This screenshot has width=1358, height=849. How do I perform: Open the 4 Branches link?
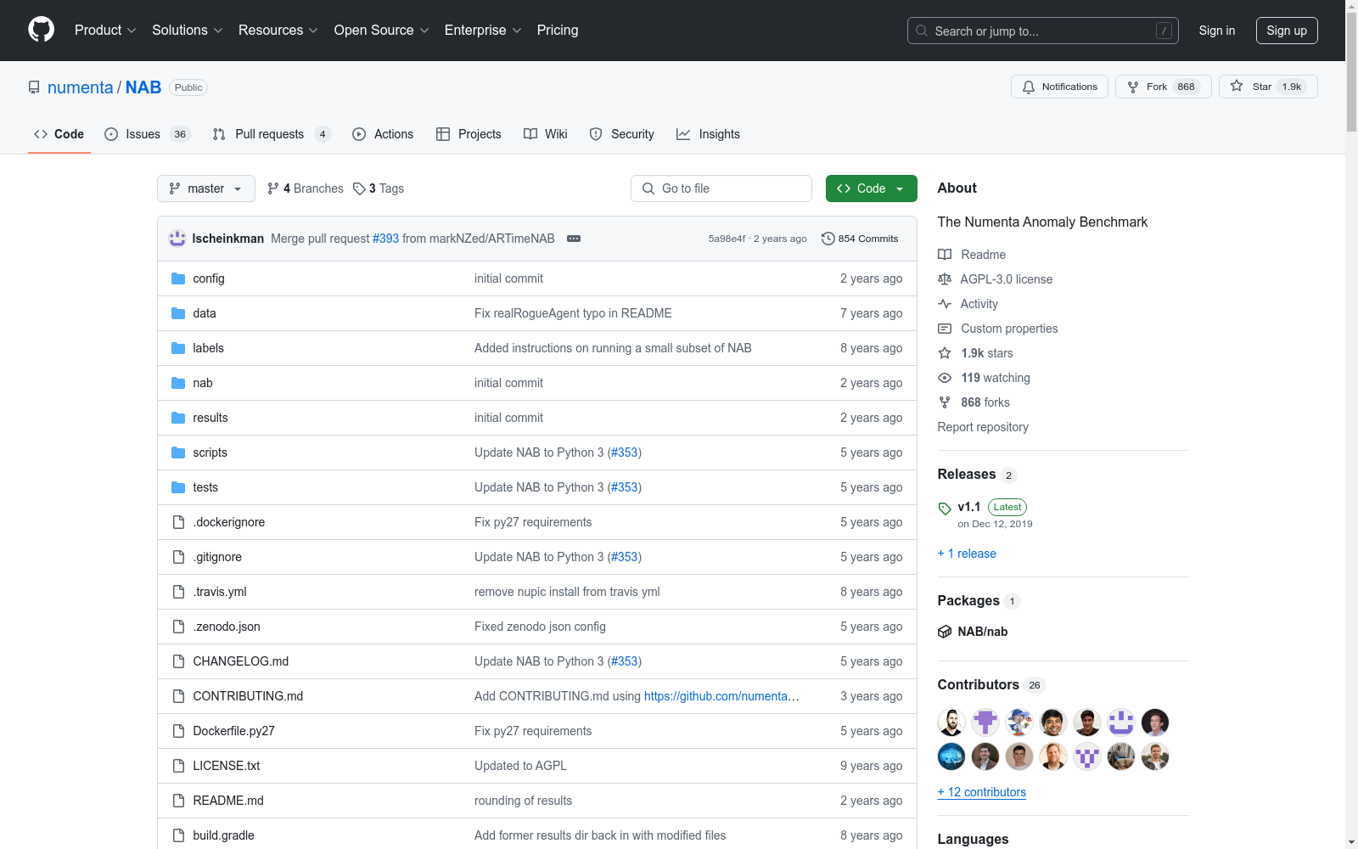tap(306, 188)
